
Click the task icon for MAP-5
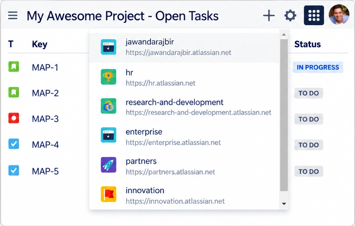click(x=14, y=171)
